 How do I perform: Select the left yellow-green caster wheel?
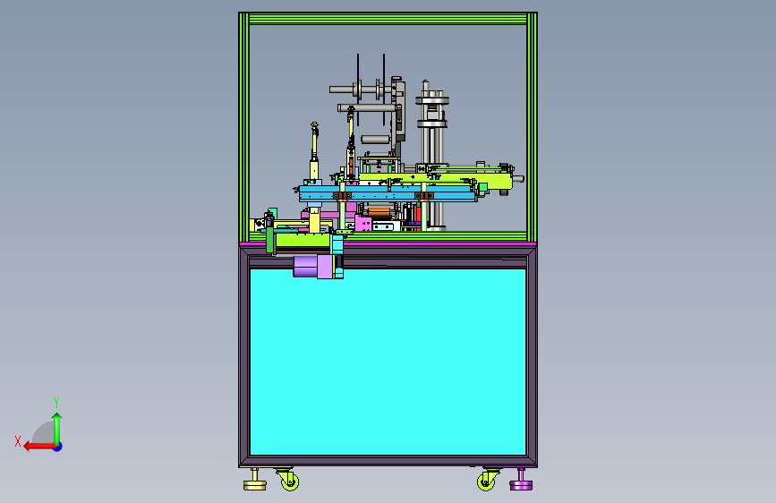point(288,480)
